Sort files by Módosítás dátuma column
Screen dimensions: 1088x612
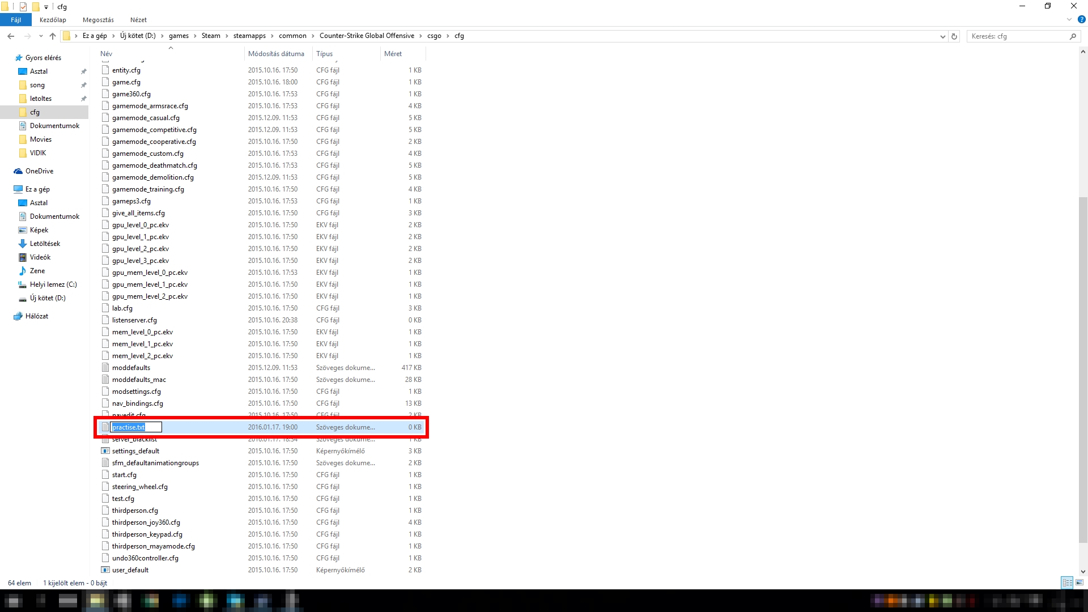pyautogui.click(x=276, y=54)
